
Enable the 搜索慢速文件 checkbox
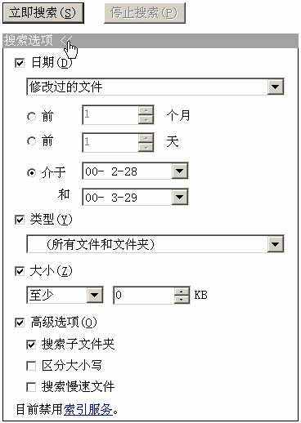click(31, 387)
